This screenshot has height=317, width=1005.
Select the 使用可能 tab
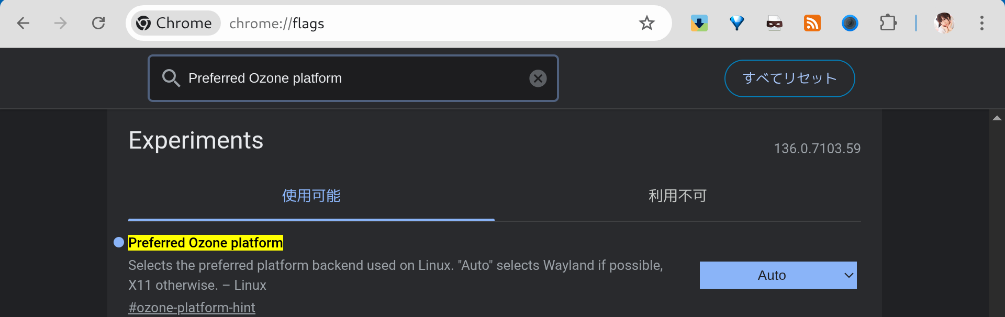311,196
